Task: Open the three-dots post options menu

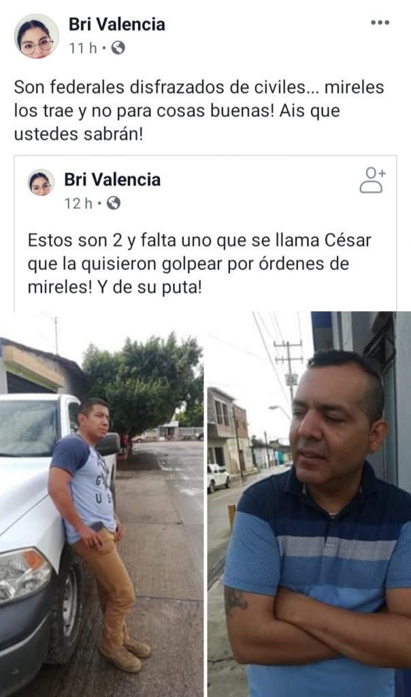Action: click(x=380, y=22)
